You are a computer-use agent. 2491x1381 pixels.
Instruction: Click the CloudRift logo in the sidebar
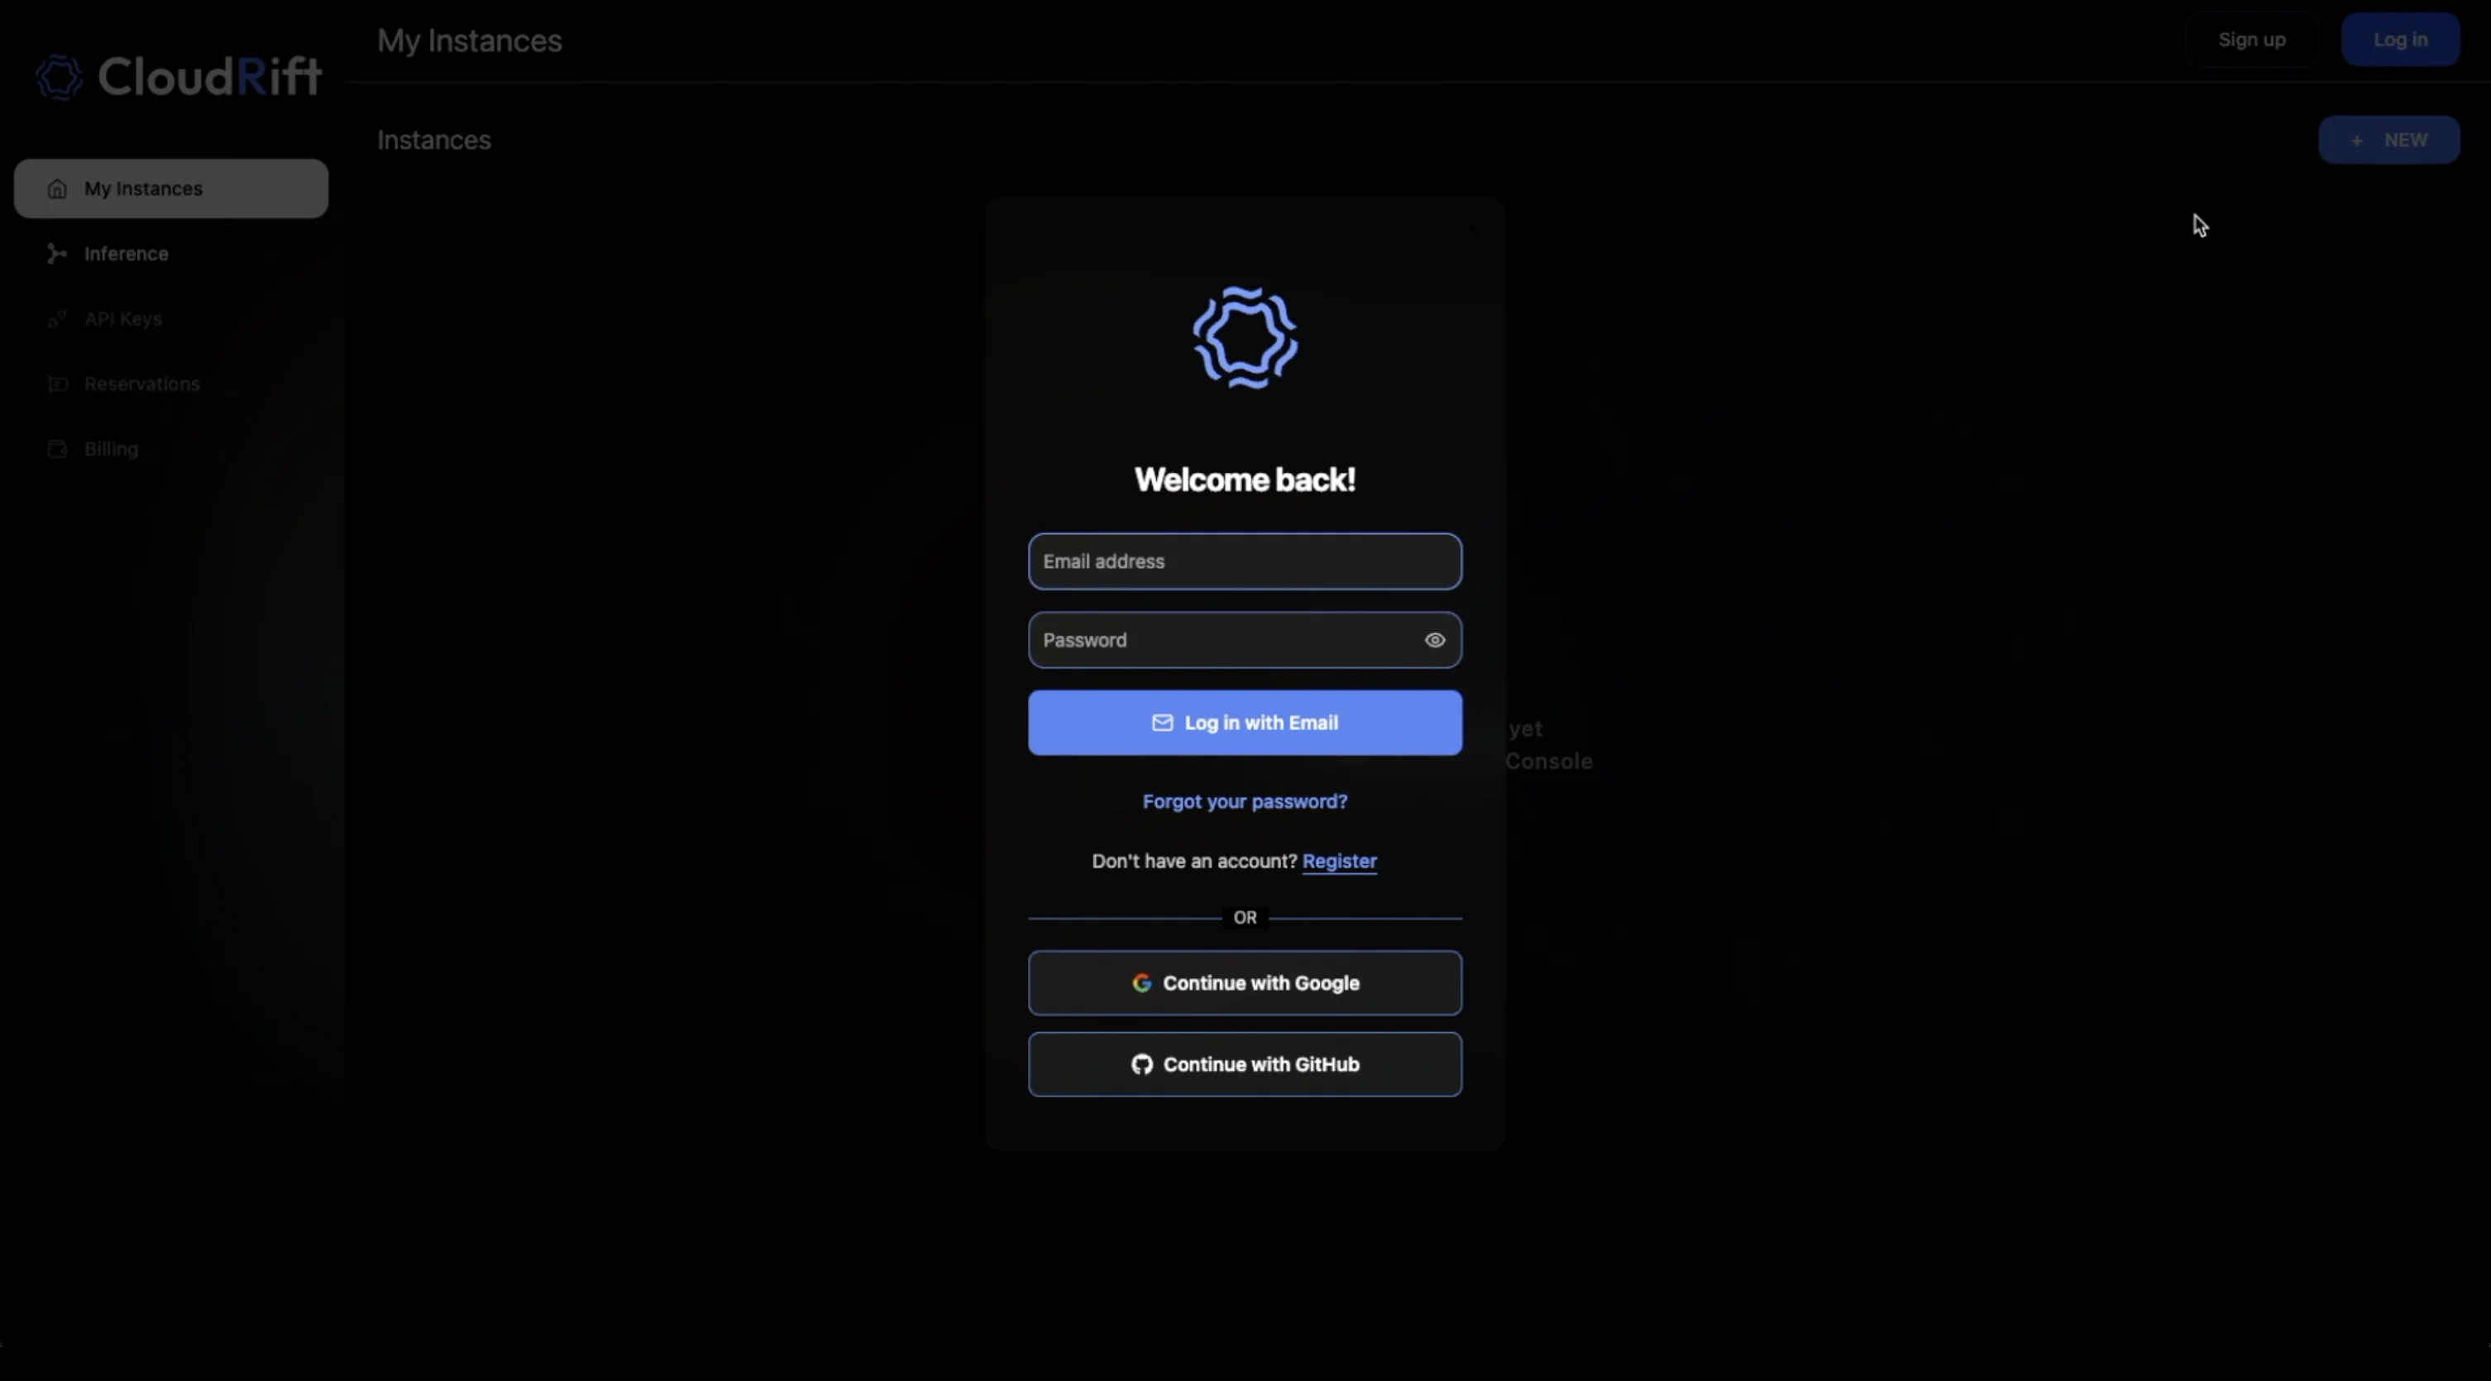(x=178, y=76)
